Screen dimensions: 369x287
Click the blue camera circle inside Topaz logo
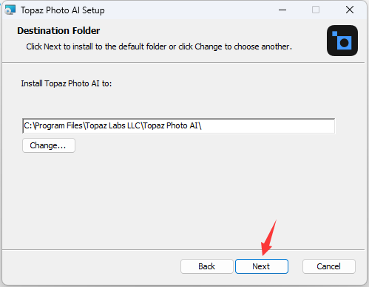(x=344, y=43)
